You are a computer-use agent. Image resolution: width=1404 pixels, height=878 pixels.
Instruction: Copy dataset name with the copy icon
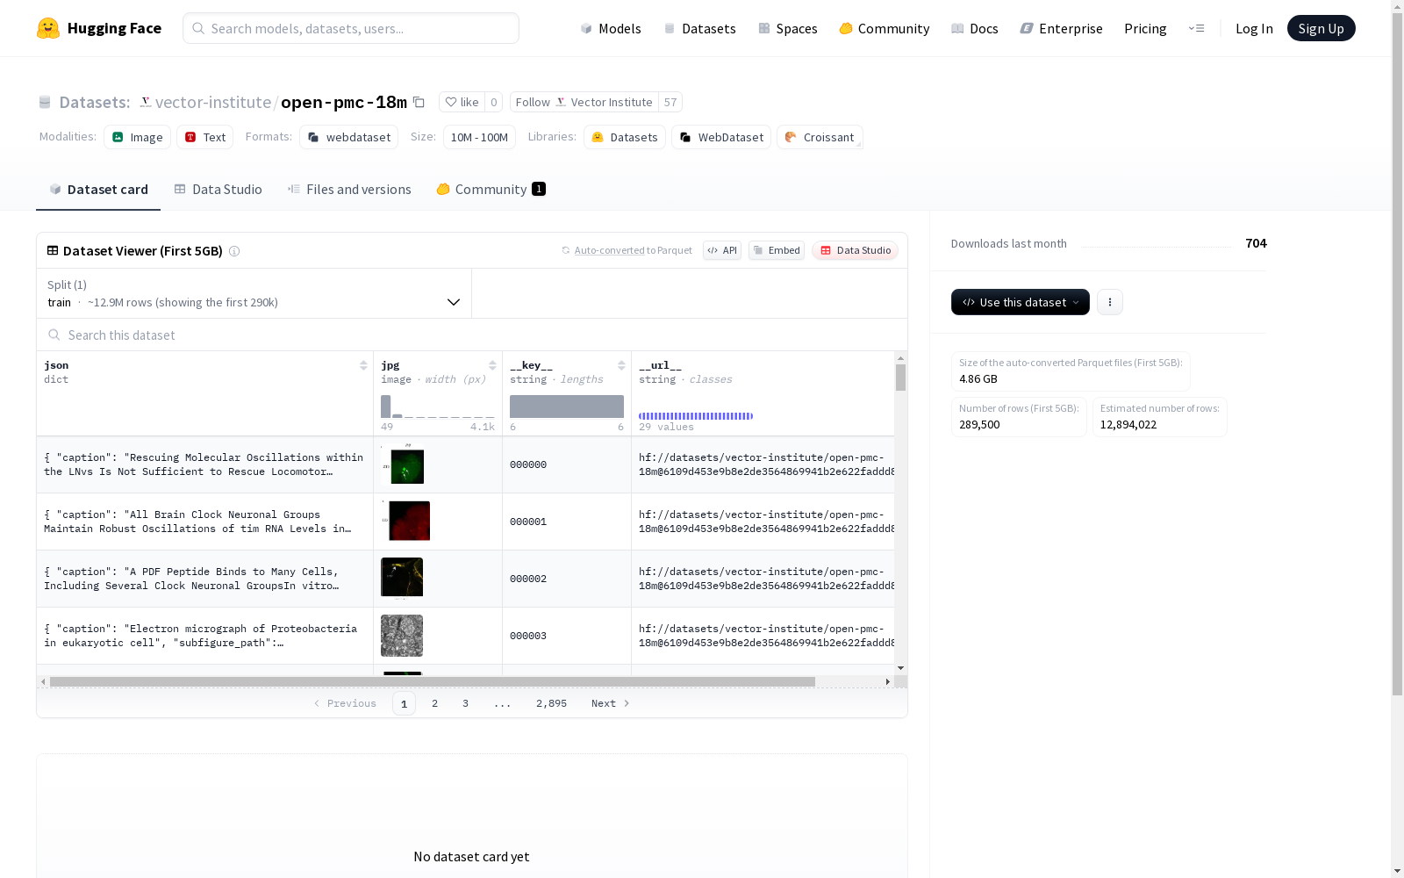419,103
